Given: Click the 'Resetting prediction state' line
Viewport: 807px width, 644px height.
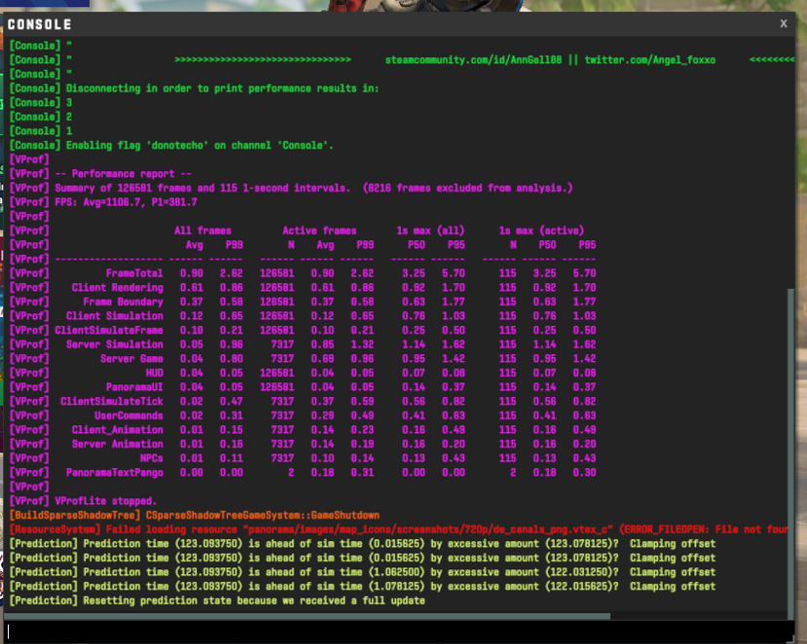Looking at the screenshot, I should pos(217,601).
